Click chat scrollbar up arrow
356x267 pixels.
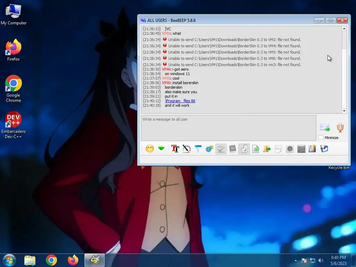[344, 29]
